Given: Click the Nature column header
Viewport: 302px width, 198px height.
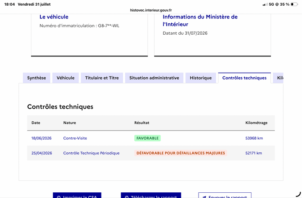Looking at the screenshot, I should click(x=69, y=123).
